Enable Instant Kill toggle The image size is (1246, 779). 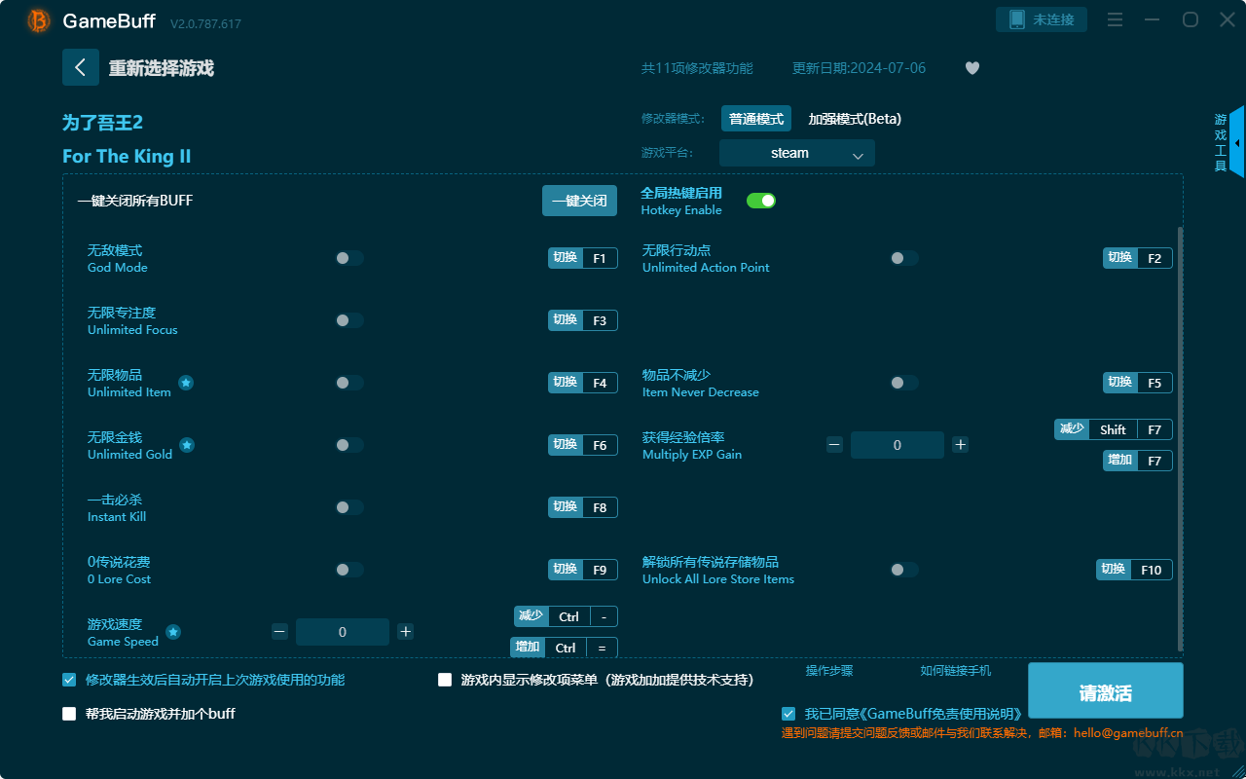[x=349, y=507]
